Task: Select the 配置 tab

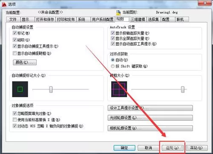Action: [x=167, y=20]
